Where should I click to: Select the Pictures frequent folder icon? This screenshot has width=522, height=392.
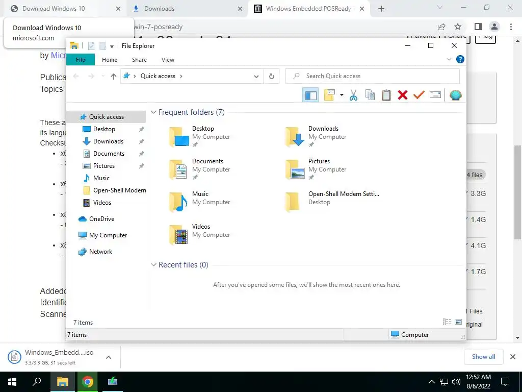[x=295, y=169]
